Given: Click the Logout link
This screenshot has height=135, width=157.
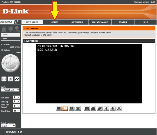Looking at the screenshot, I should [4, 39].
